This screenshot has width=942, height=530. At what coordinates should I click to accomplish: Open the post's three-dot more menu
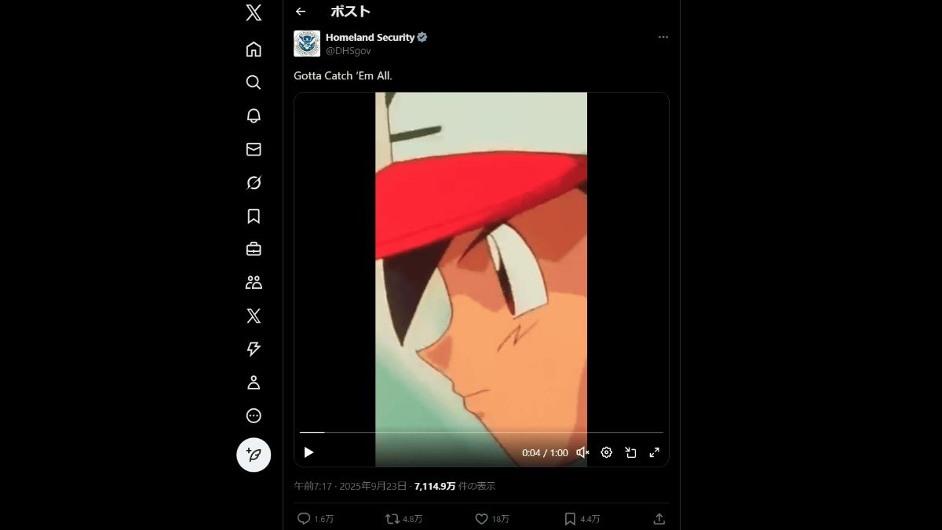point(663,37)
